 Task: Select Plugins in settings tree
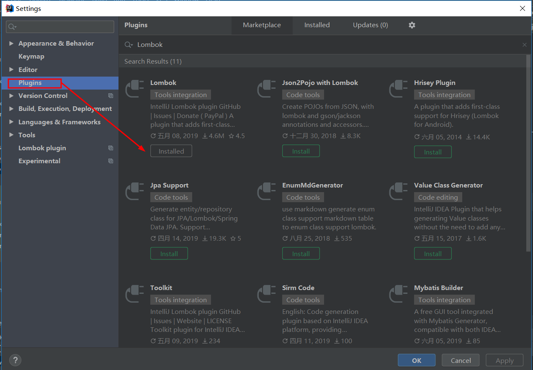30,83
